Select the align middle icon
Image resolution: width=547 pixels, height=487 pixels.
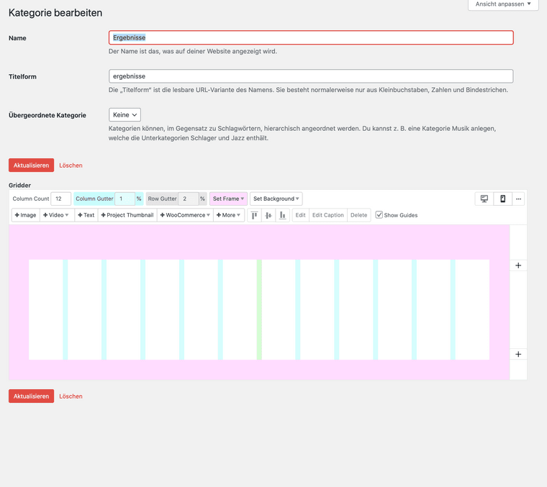268,215
